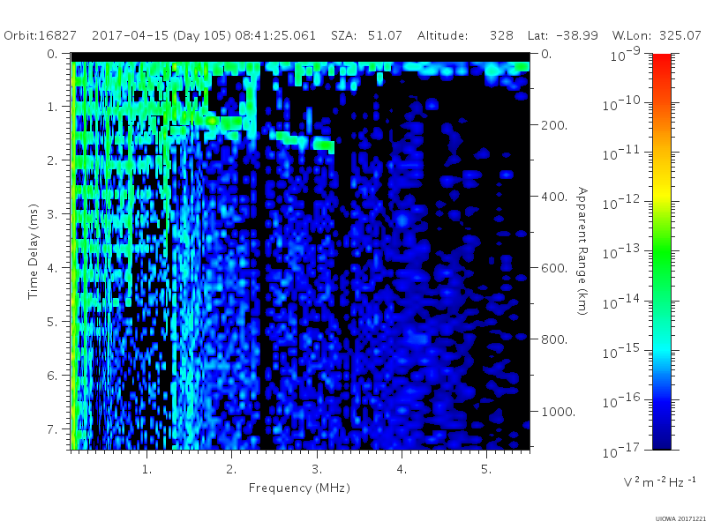Click the colorbar label 10⁻¹³
This screenshot has width=706, height=529.
pyautogui.click(x=622, y=252)
